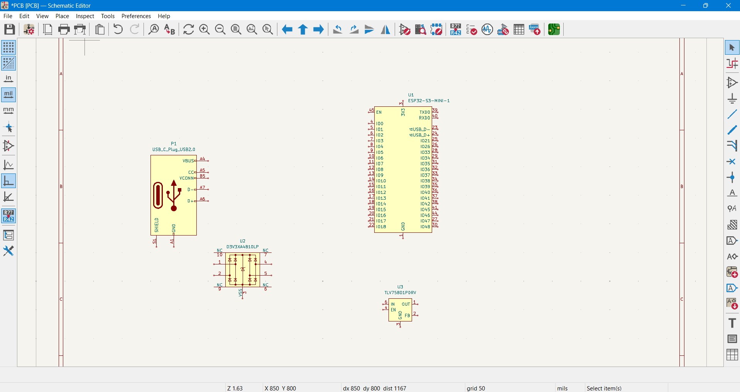Select the Add Power Symbol tool
The image size is (740, 392).
(x=732, y=99)
